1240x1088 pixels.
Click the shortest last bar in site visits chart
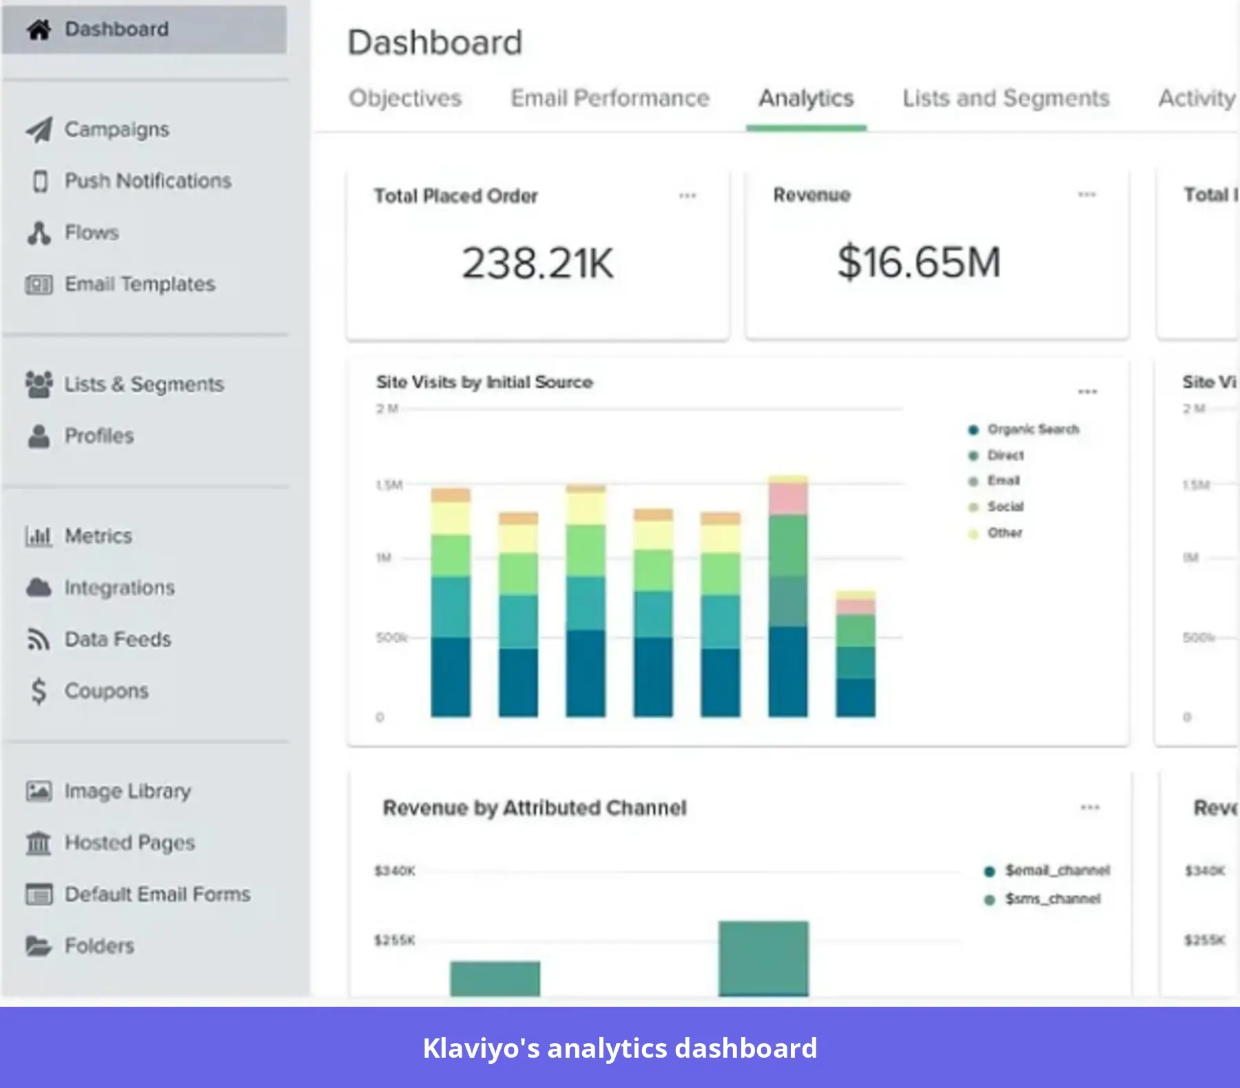point(856,654)
